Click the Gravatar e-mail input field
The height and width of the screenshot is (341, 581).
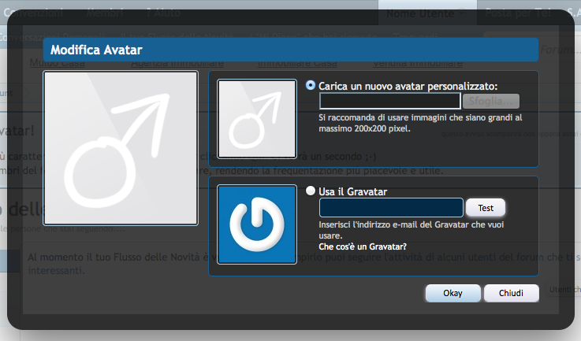tap(391, 208)
